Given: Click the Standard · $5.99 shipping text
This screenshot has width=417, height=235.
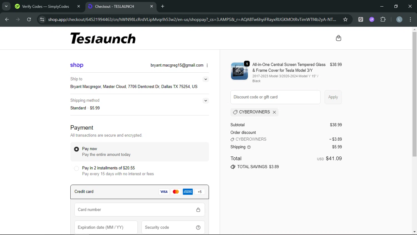Looking at the screenshot, I should click(x=85, y=108).
